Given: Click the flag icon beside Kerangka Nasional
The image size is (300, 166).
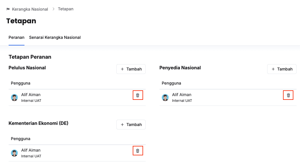Looking at the screenshot, I should coord(8,9).
